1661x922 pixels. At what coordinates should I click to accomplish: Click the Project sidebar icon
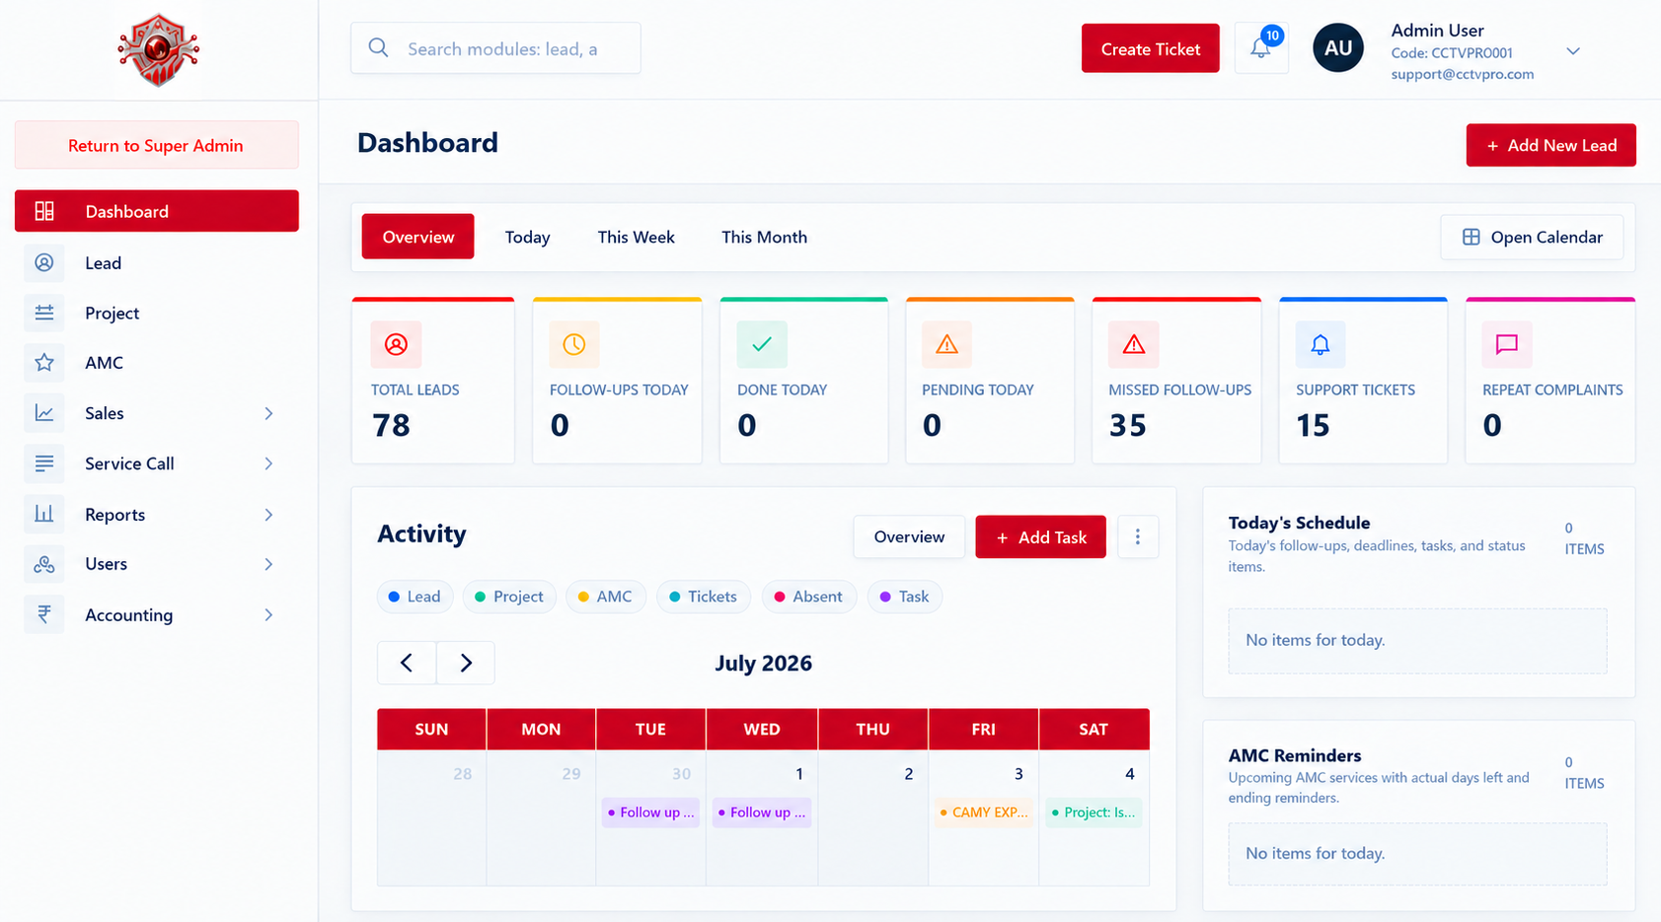pyautogui.click(x=44, y=313)
